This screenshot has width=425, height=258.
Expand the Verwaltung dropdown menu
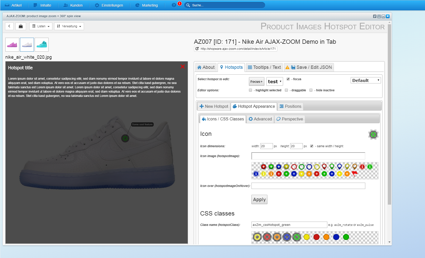69,26
